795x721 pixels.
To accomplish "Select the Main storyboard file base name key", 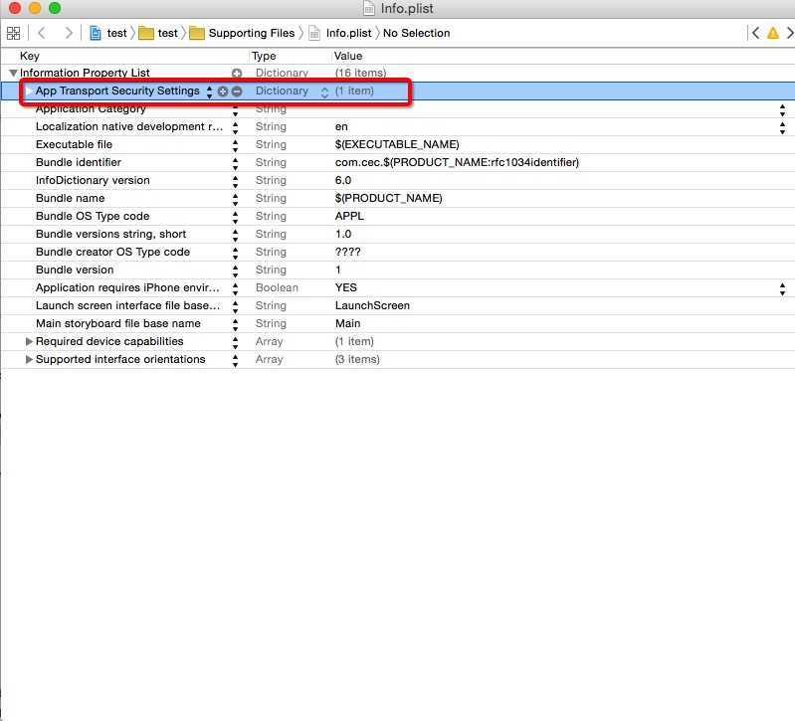I will [x=118, y=323].
